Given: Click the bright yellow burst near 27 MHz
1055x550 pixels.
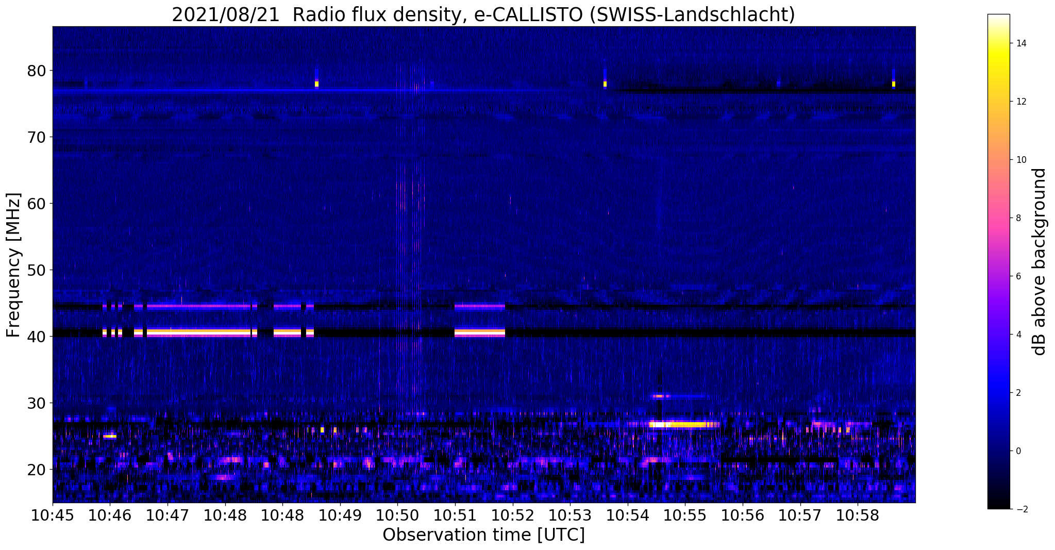Looking at the screenshot, I should click(684, 425).
